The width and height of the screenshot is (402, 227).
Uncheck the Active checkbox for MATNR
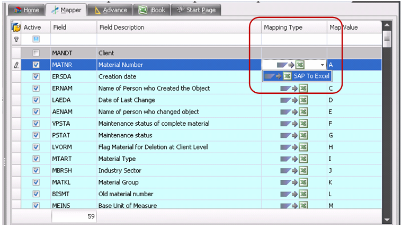coord(36,65)
